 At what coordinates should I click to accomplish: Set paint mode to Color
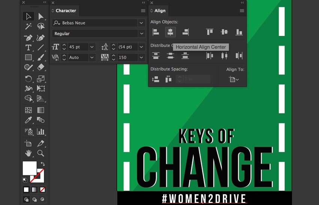(x=26, y=190)
